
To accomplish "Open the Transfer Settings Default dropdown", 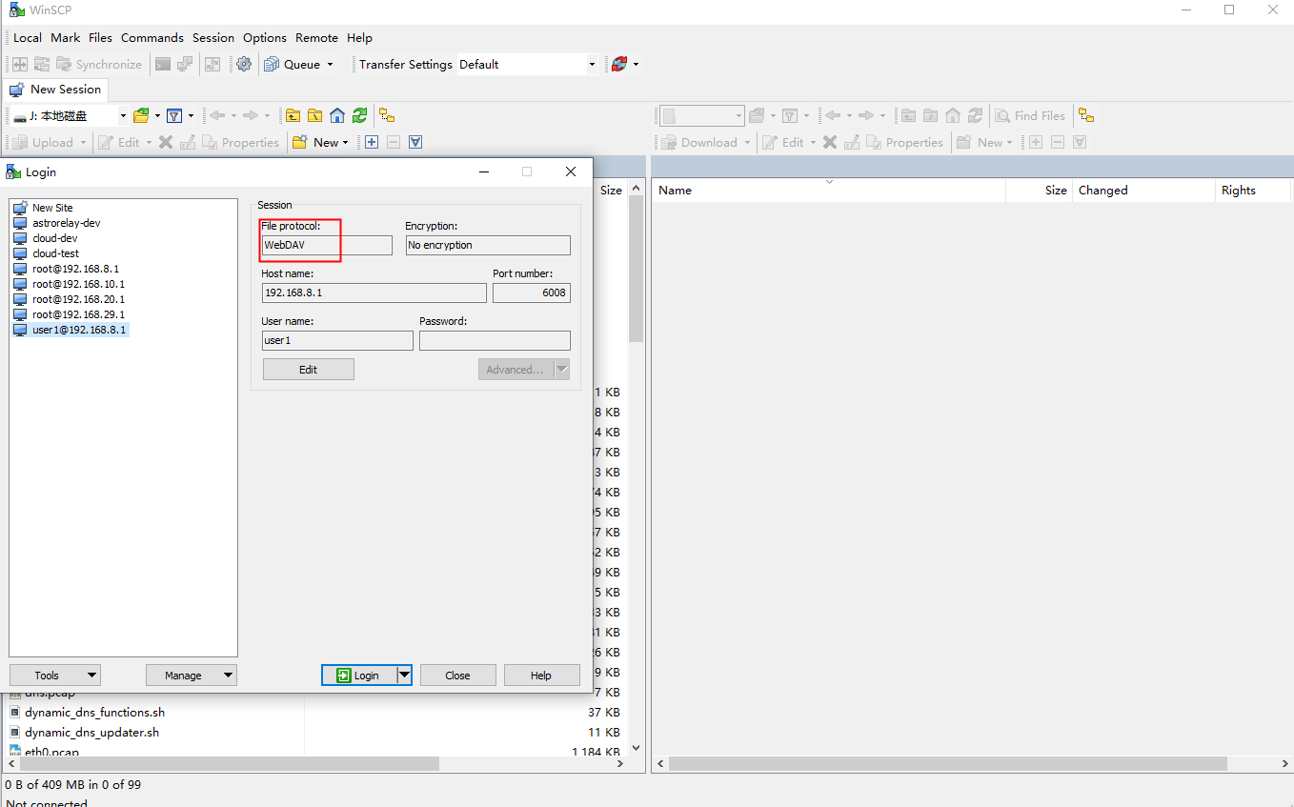I will click(x=527, y=64).
